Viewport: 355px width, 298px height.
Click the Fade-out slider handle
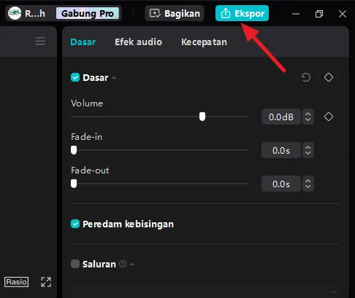point(74,184)
